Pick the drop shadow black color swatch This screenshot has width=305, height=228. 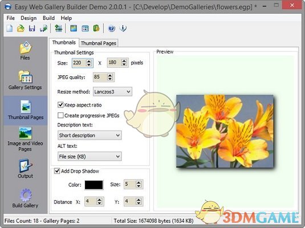93,185
